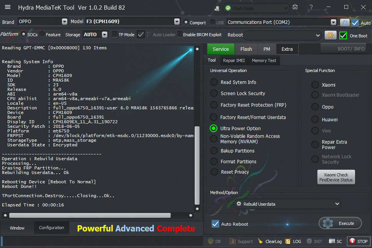Switch to the Flash tab
This screenshot has height=248, width=372.
click(246, 49)
